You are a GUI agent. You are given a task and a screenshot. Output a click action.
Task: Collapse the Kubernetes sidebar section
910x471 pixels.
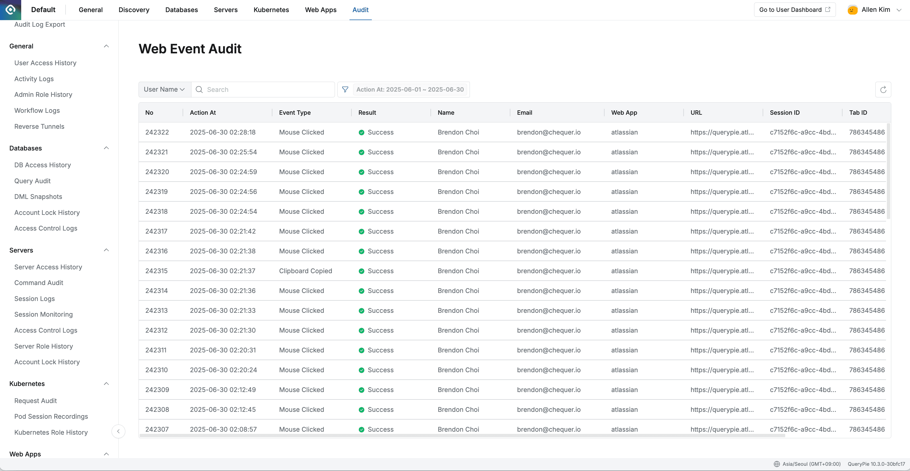(x=107, y=384)
